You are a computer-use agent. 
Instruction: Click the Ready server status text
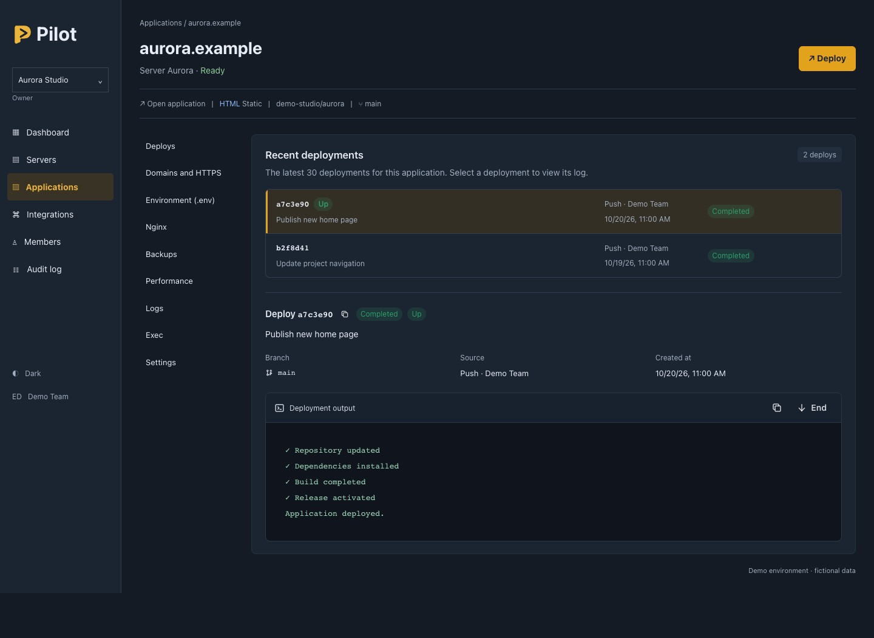(212, 70)
